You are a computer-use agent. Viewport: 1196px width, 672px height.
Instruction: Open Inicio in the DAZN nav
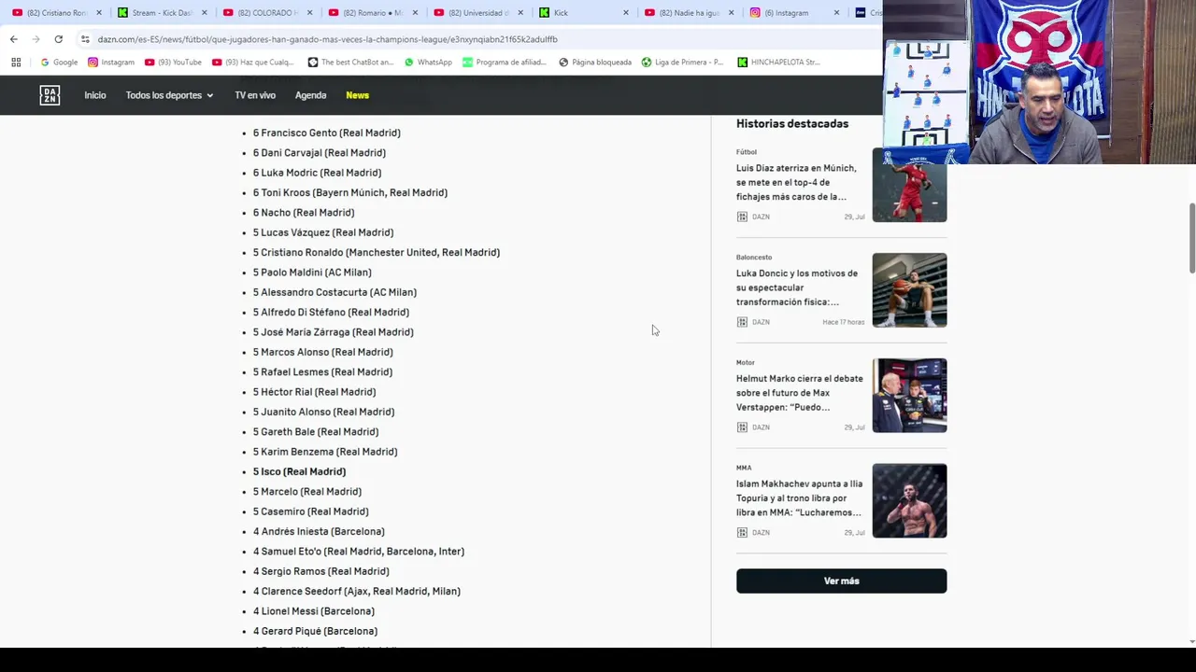[95, 95]
